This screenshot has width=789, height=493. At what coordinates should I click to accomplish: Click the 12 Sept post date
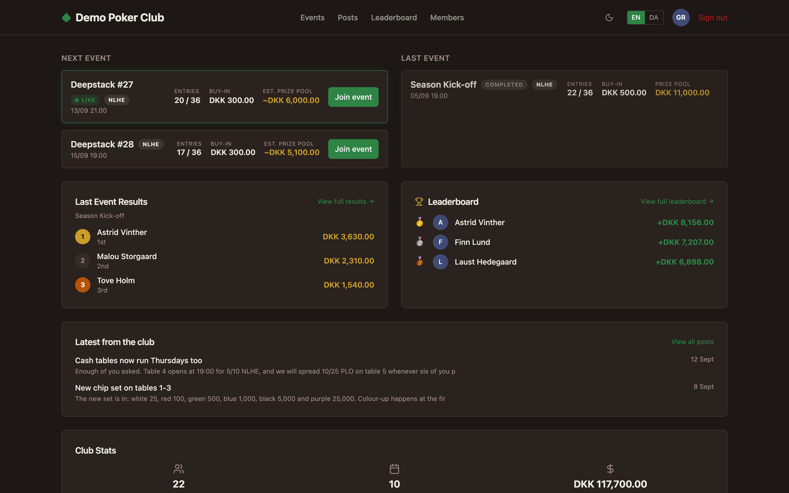click(x=702, y=359)
